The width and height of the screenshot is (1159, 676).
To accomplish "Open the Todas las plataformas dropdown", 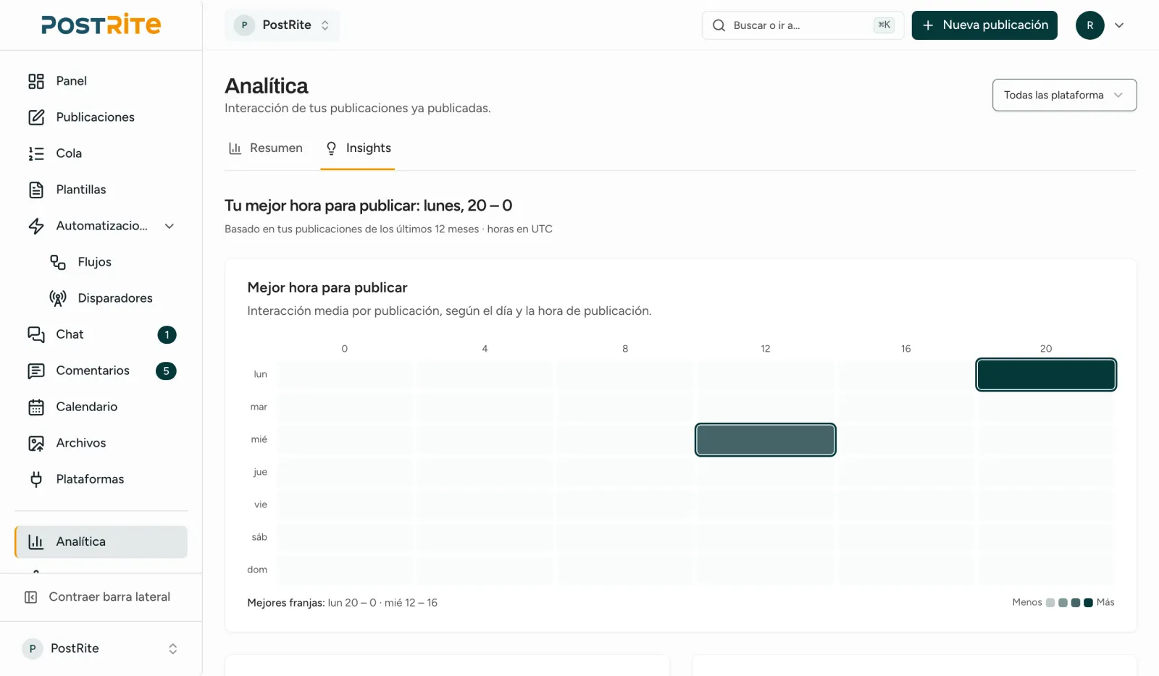I will [1064, 95].
